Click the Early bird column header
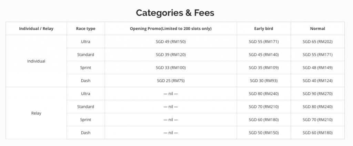 [x=263, y=29]
